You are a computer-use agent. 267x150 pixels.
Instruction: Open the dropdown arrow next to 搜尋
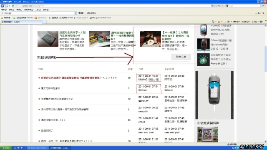tap(85, 13)
